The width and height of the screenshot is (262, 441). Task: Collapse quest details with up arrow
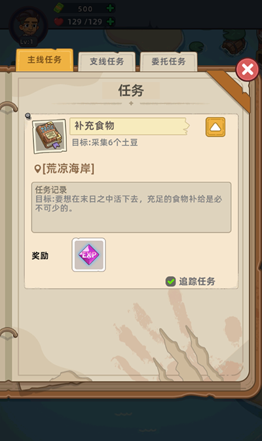click(215, 127)
